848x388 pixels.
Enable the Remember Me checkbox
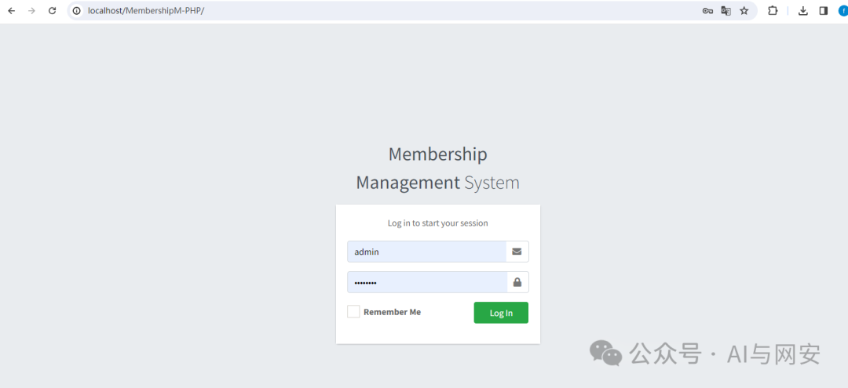(353, 312)
